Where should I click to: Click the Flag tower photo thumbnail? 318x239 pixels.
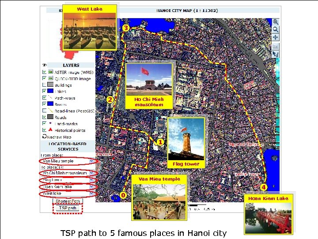tap(186, 139)
